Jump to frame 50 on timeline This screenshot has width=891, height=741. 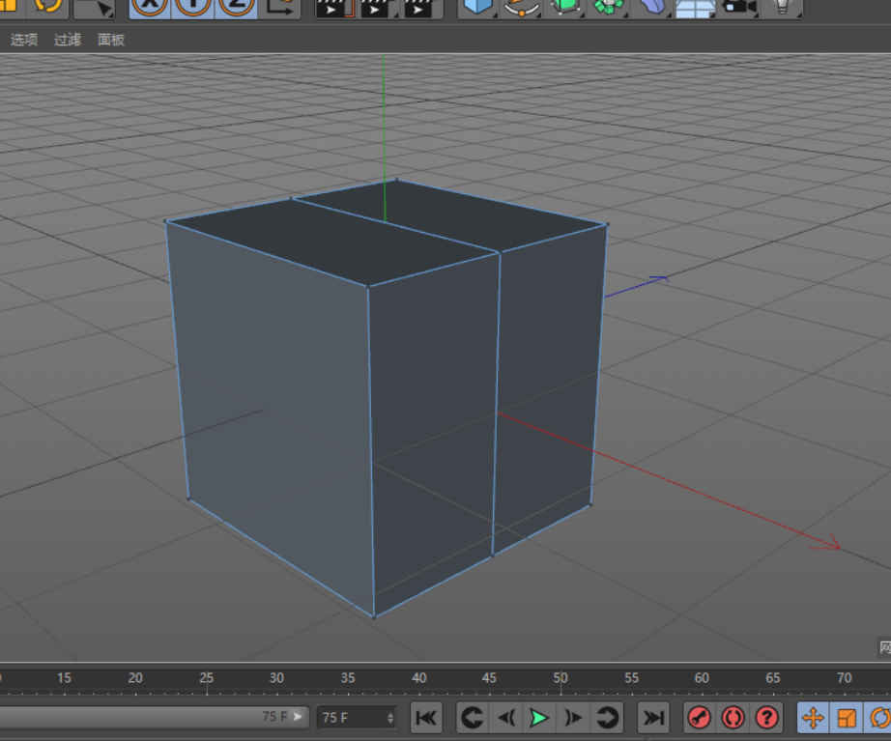point(560,678)
